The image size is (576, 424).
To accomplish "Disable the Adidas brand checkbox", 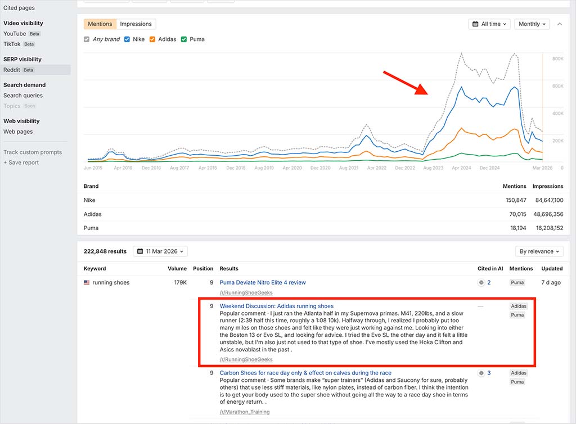I will pos(152,39).
